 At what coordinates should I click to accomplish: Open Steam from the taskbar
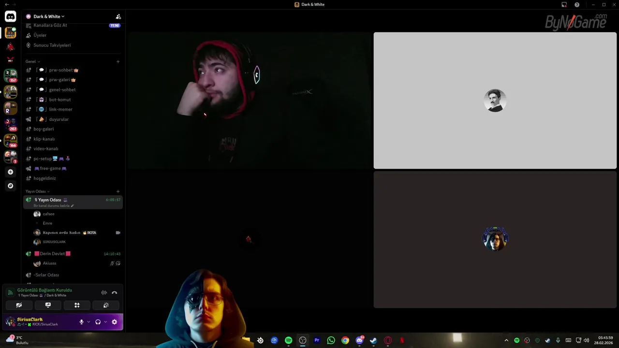373,340
